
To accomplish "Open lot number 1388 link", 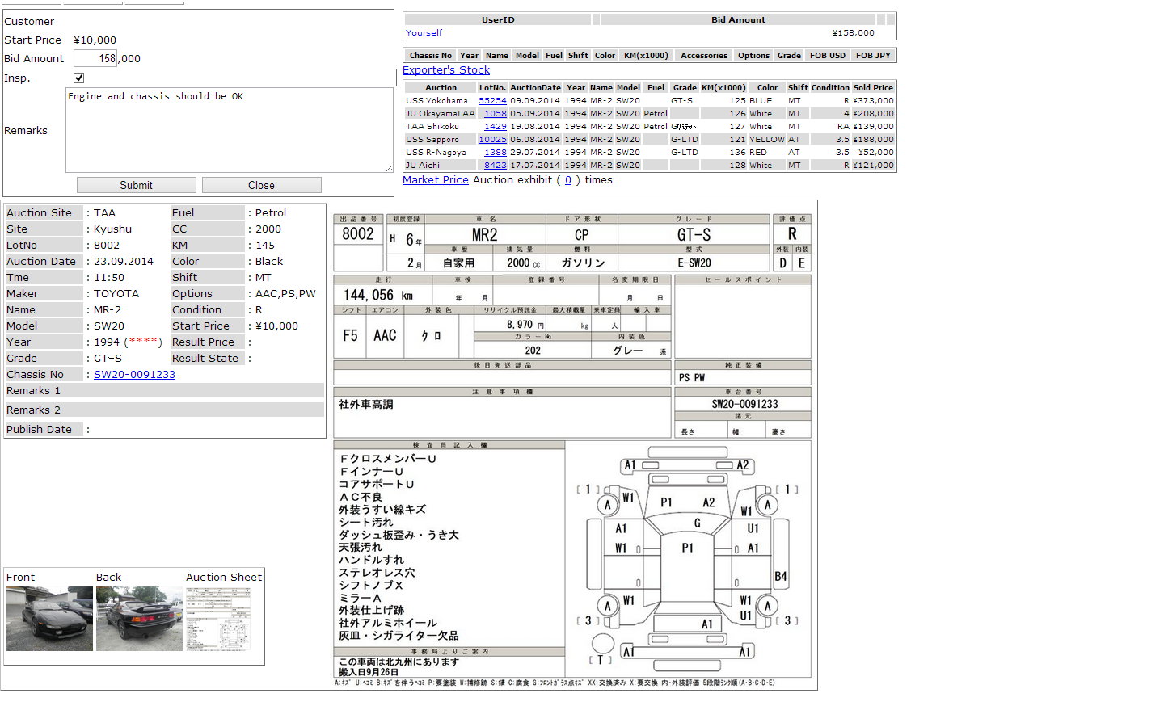I will tap(496, 153).
